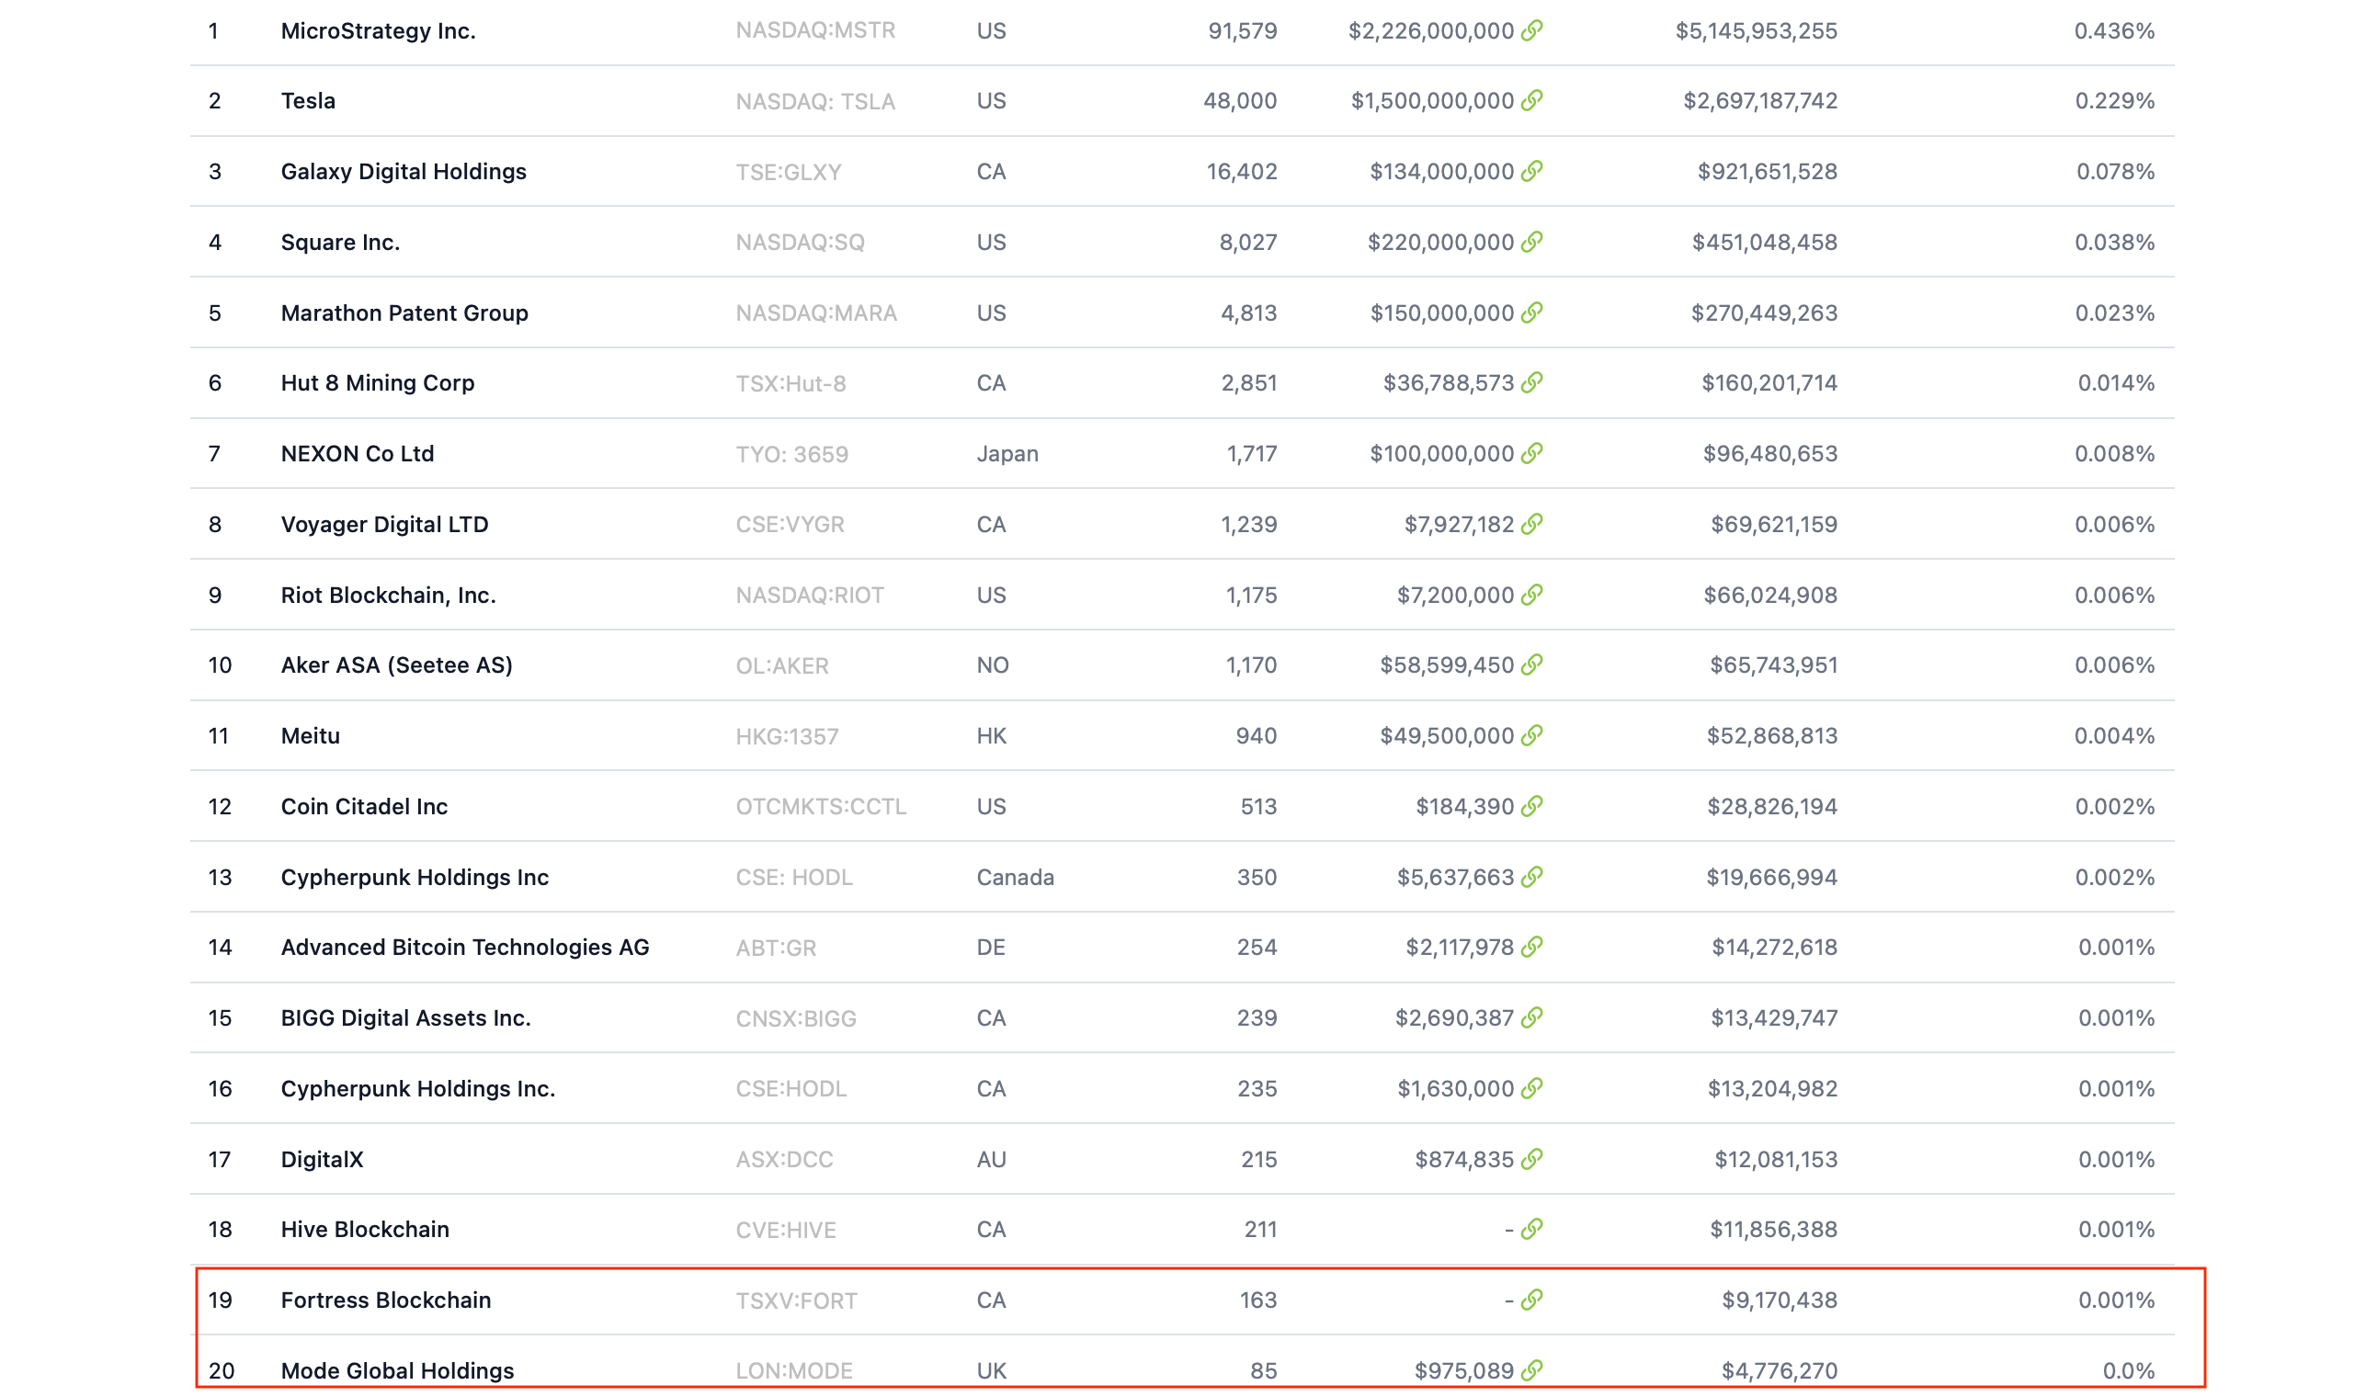Open the source link icon for MicroStrategy Inc.
Image resolution: width=2366 pixels, height=1397 pixels.
[1531, 31]
